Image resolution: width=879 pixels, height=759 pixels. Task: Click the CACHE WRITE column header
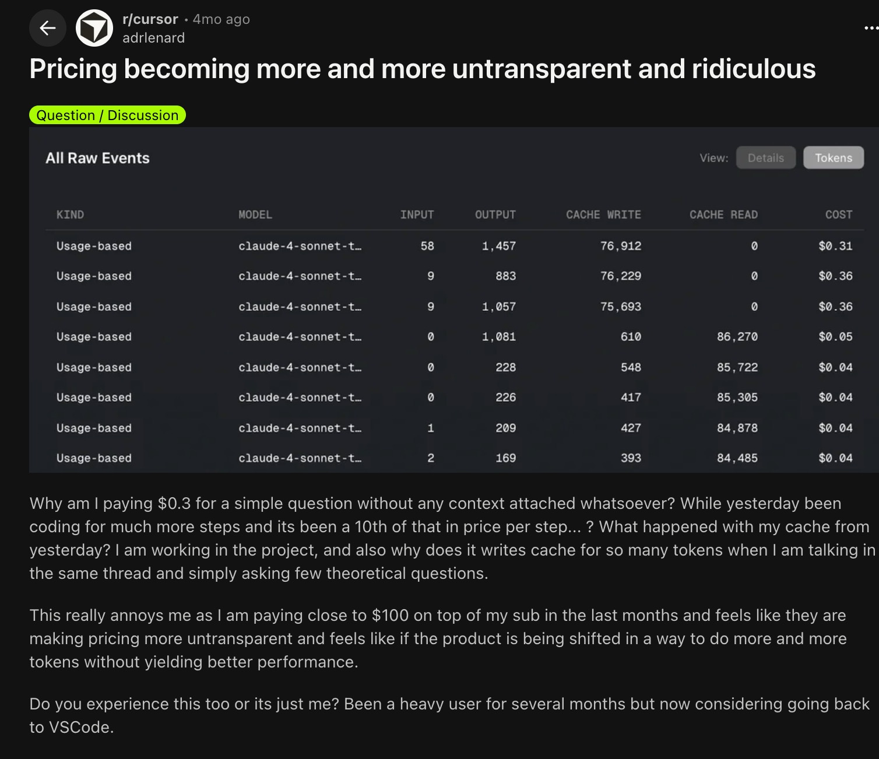click(x=603, y=215)
